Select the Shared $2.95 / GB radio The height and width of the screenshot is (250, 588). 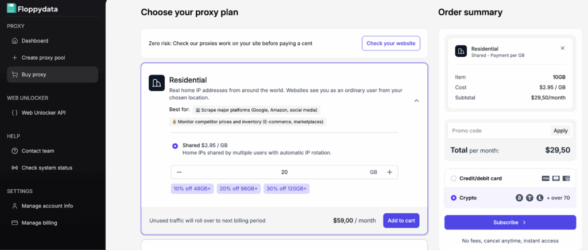coord(175,146)
